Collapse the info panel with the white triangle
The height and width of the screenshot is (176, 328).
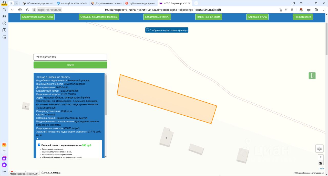point(37,138)
